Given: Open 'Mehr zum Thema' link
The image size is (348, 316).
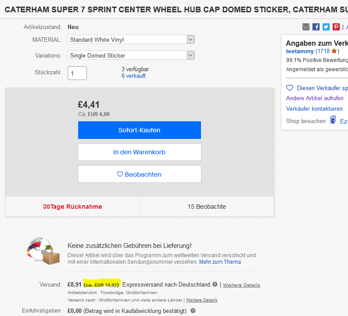Looking at the screenshot, I should pos(220,262).
